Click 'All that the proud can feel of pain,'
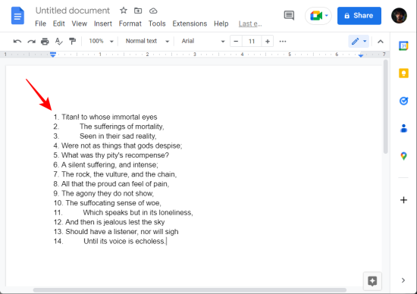The width and height of the screenshot is (417, 294). pyautogui.click(x=115, y=184)
